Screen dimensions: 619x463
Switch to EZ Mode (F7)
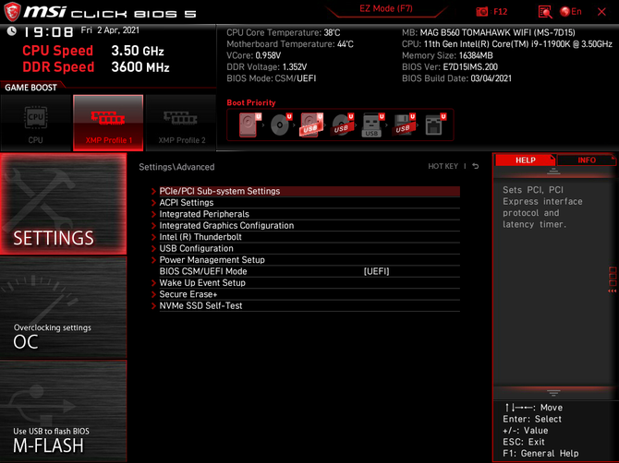(x=385, y=8)
